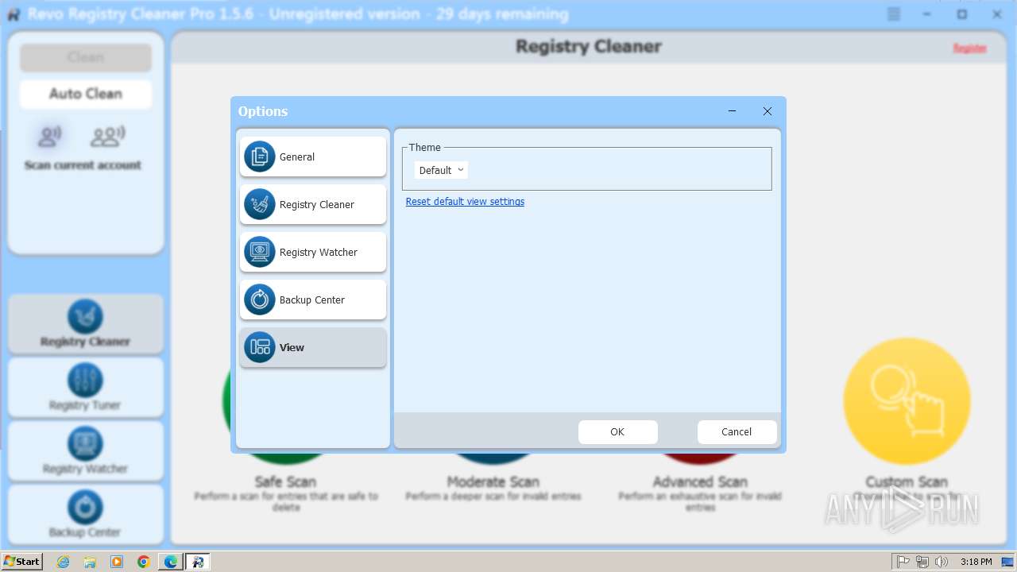This screenshot has width=1017, height=572.
Task: Select the scan all accounts icon
Action: (107, 137)
